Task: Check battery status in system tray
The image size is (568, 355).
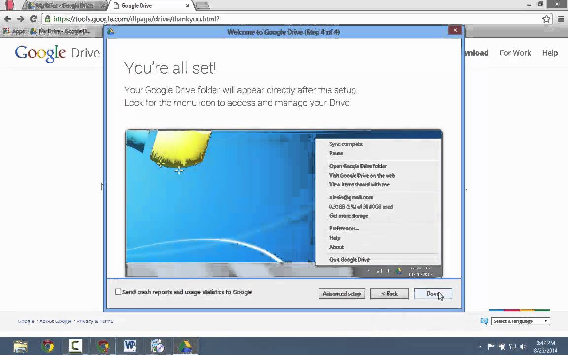Action: point(502,347)
